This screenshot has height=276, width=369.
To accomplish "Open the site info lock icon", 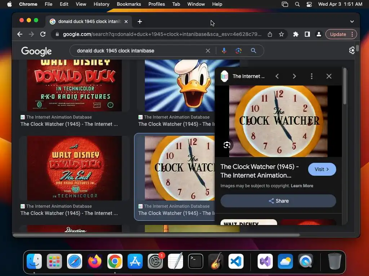I will pos(57,34).
